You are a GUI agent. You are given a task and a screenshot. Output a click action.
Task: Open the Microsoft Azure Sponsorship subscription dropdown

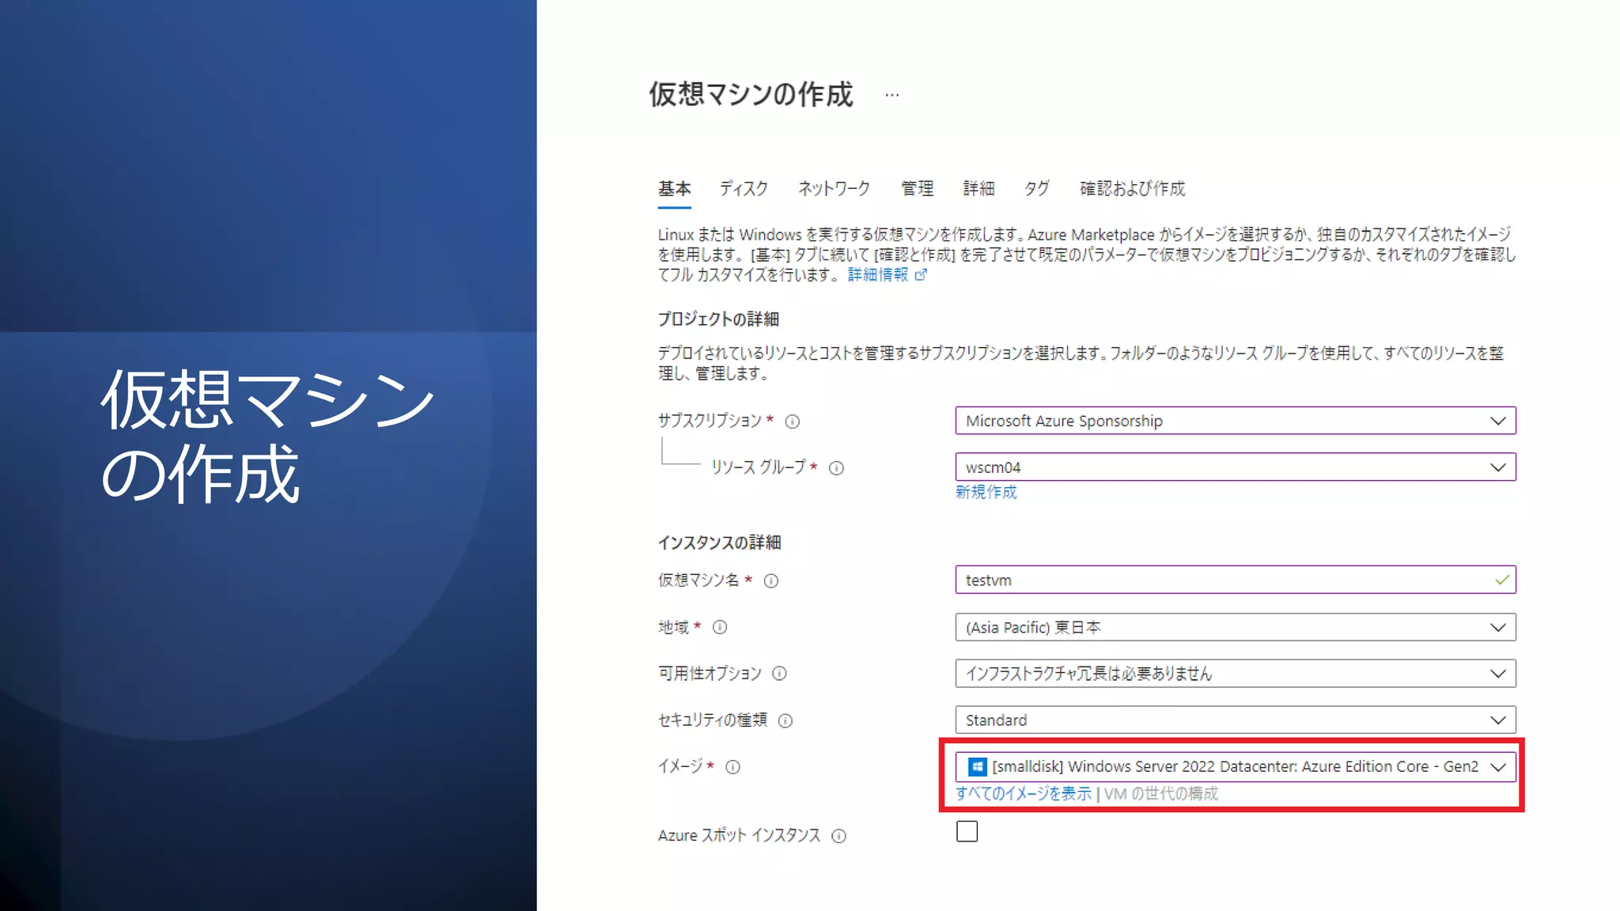tap(1235, 421)
